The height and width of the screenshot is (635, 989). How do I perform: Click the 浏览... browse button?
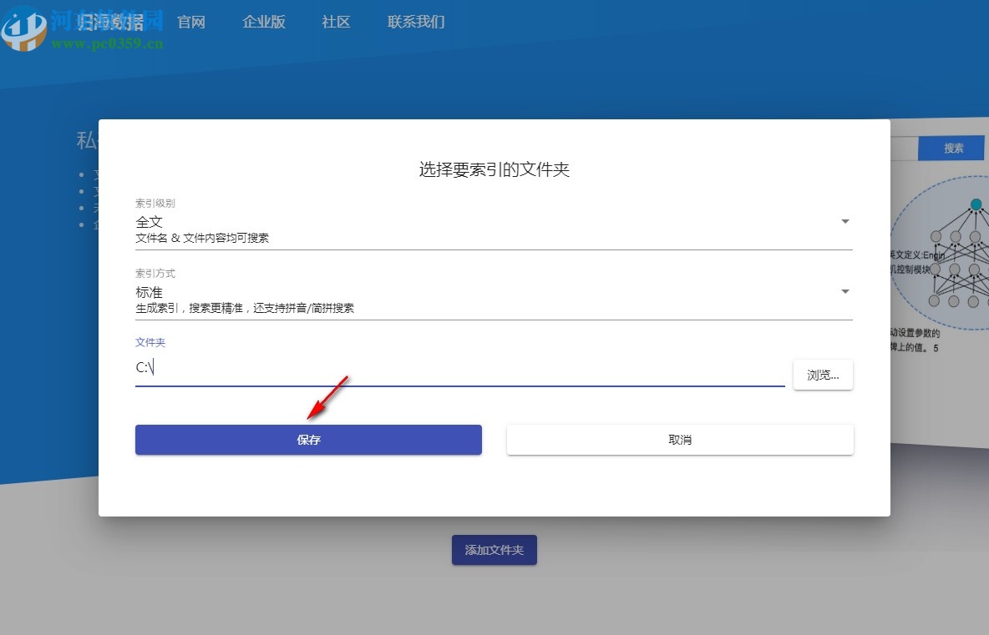point(823,375)
